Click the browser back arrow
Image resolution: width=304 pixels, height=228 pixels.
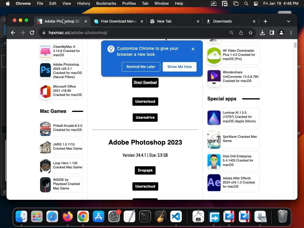(13, 33)
